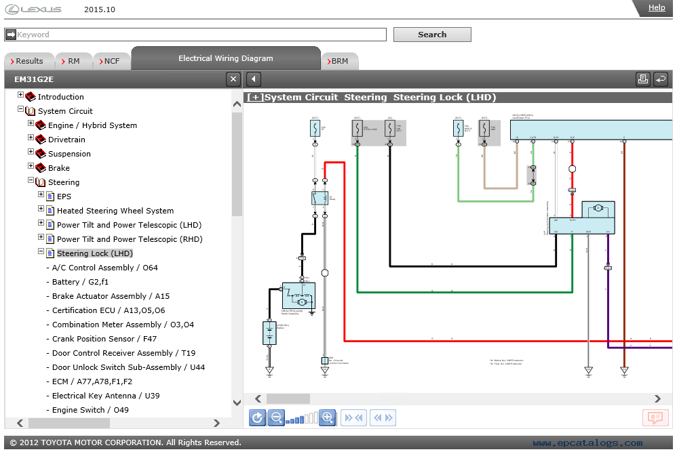
Task: Open the Help link
Action: (x=657, y=7)
